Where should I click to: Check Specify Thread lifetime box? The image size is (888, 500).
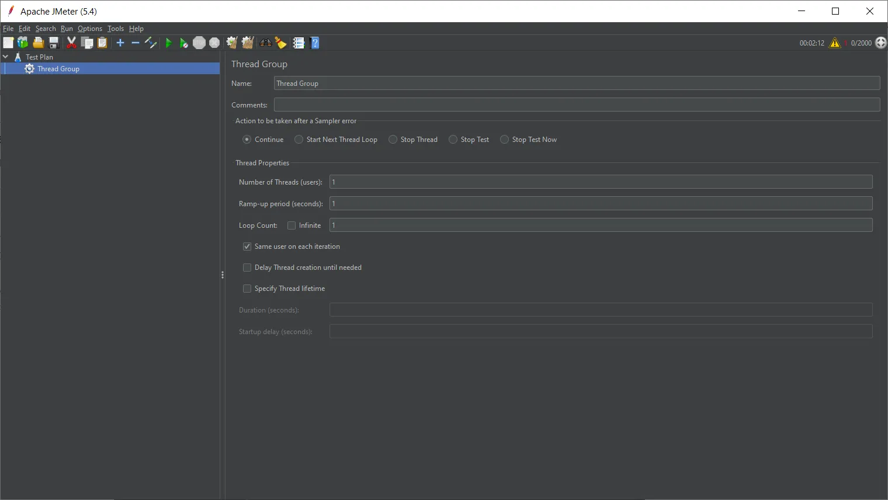tap(247, 289)
